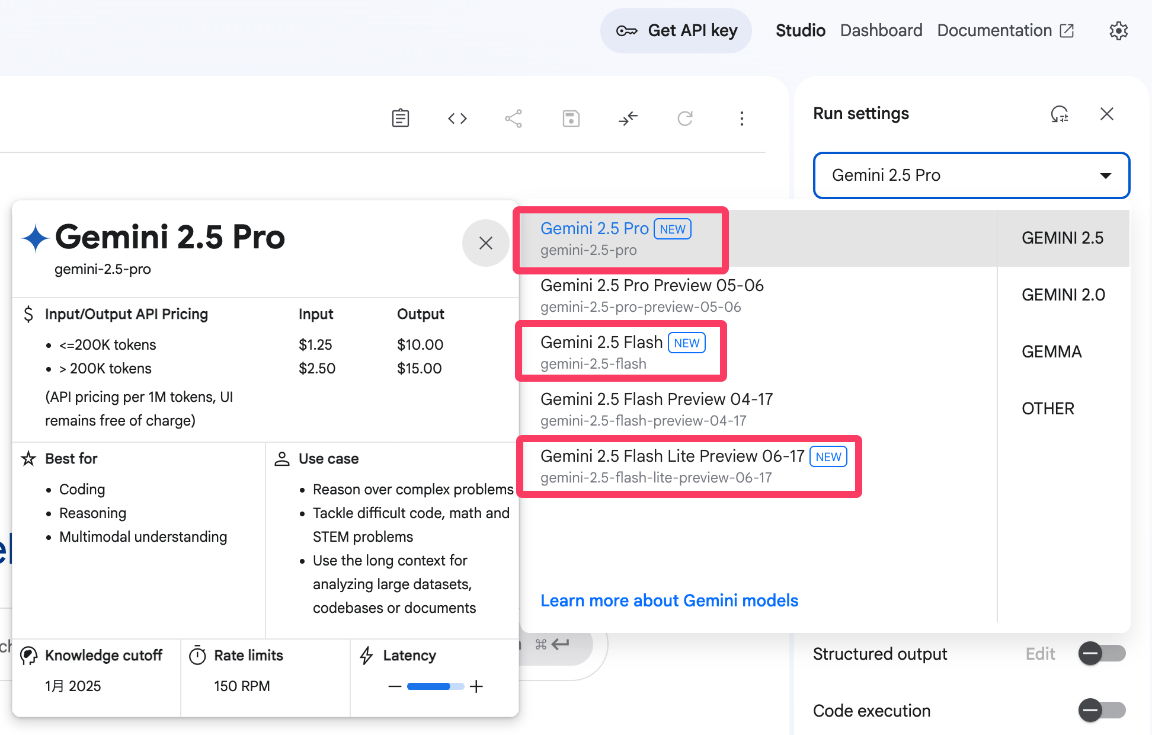This screenshot has width=1152, height=735.
Task: Open the Get code icon
Action: pyautogui.click(x=457, y=119)
